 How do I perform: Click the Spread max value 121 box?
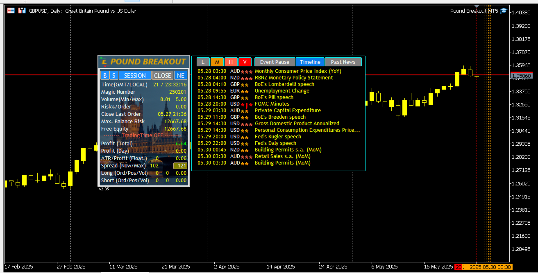(x=180, y=166)
